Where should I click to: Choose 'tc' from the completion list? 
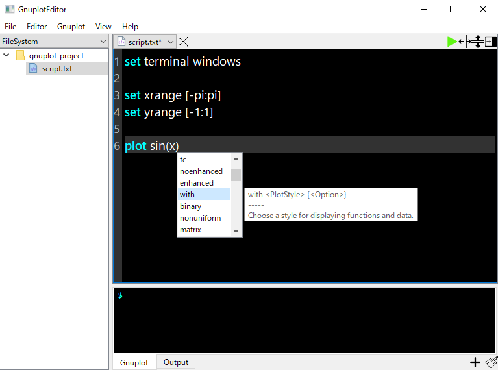(204, 160)
